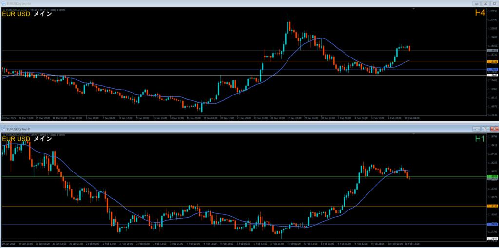The image size is (499, 248).
Task: Expand the arrow beside EURUSD.oj1m,H4 chart header
Action: tap(4, 10)
